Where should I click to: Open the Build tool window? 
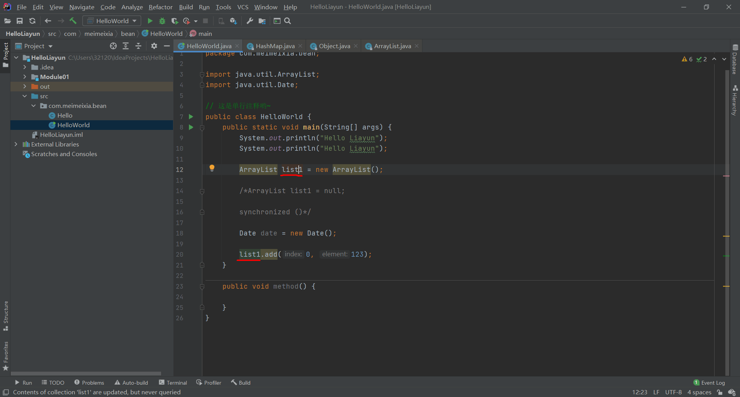pyautogui.click(x=241, y=383)
